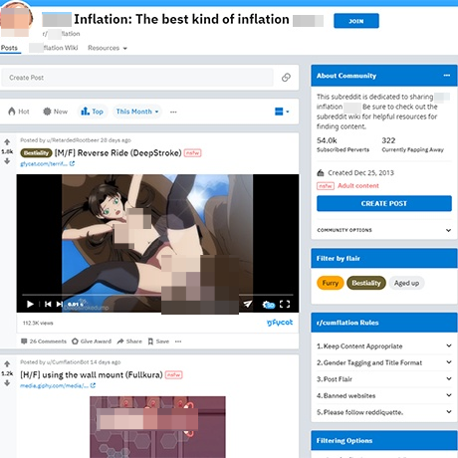Upvote the post with 1.2k score

[7, 364]
